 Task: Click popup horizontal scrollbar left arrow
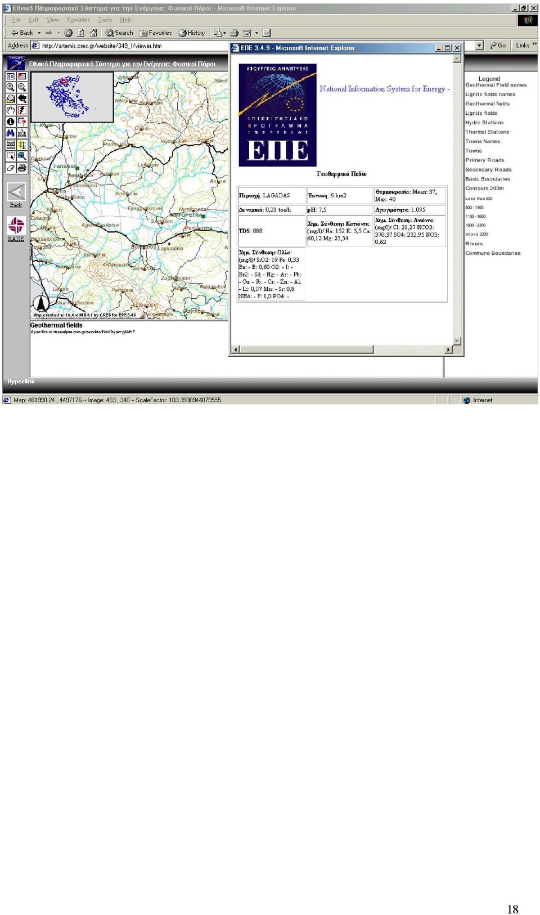pyautogui.click(x=236, y=349)
